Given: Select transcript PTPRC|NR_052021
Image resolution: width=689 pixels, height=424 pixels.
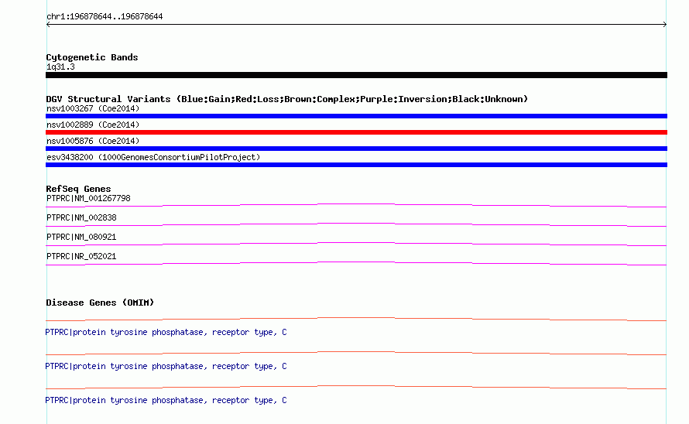Looking at the screenshot, I should point(81,256).
